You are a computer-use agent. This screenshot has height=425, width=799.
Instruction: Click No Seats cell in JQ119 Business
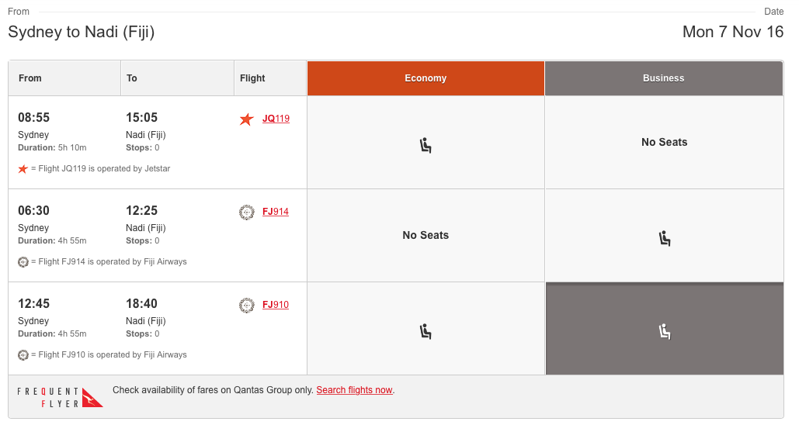point(665,143)
